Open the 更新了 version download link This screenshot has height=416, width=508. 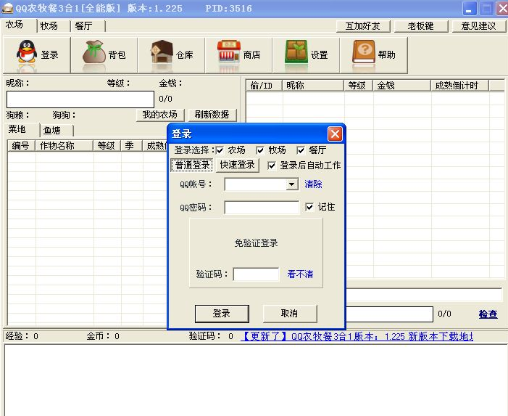coord(357,336)
